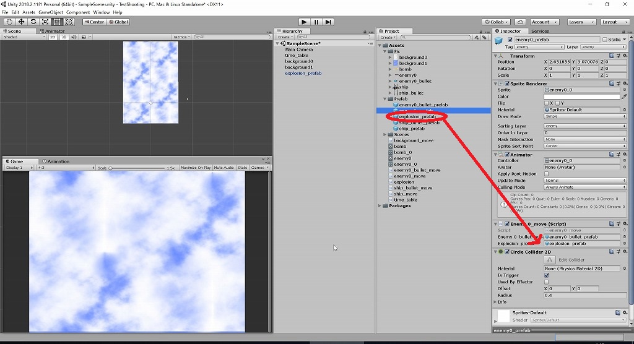Toggle enemy0_prefab active checkbox
This screenshot has width=634, height=344.
coord(510,40)
